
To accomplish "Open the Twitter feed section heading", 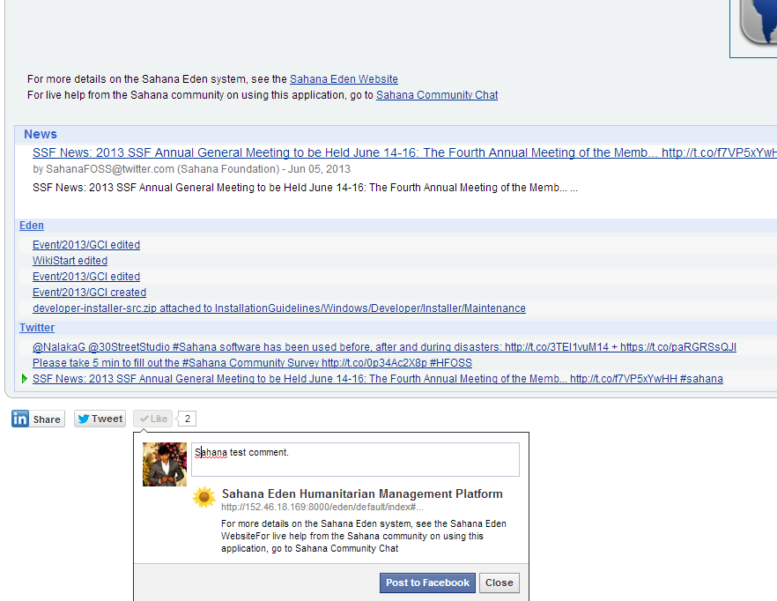I will tap(37, 328).
